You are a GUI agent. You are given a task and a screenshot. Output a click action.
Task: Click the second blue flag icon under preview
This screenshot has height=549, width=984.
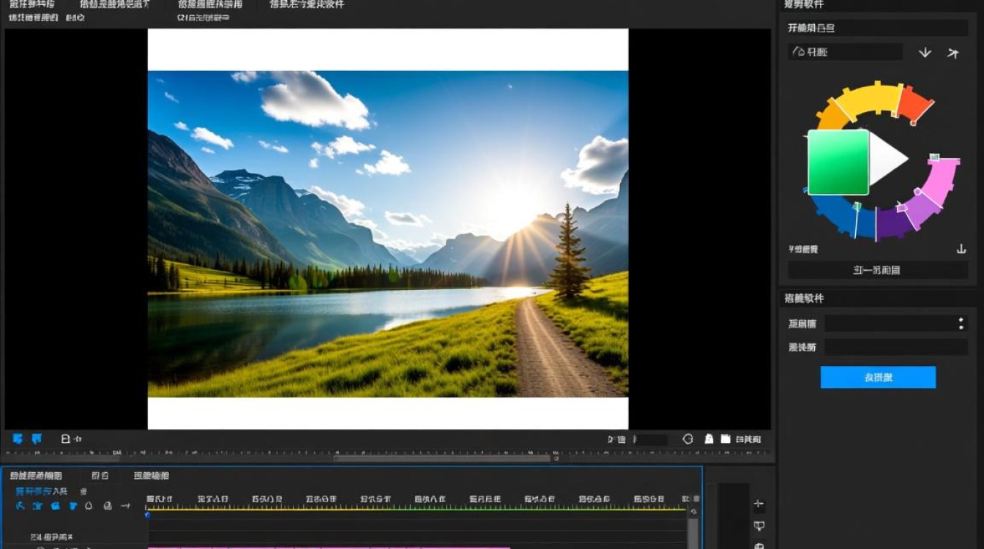tap(37, 438)
